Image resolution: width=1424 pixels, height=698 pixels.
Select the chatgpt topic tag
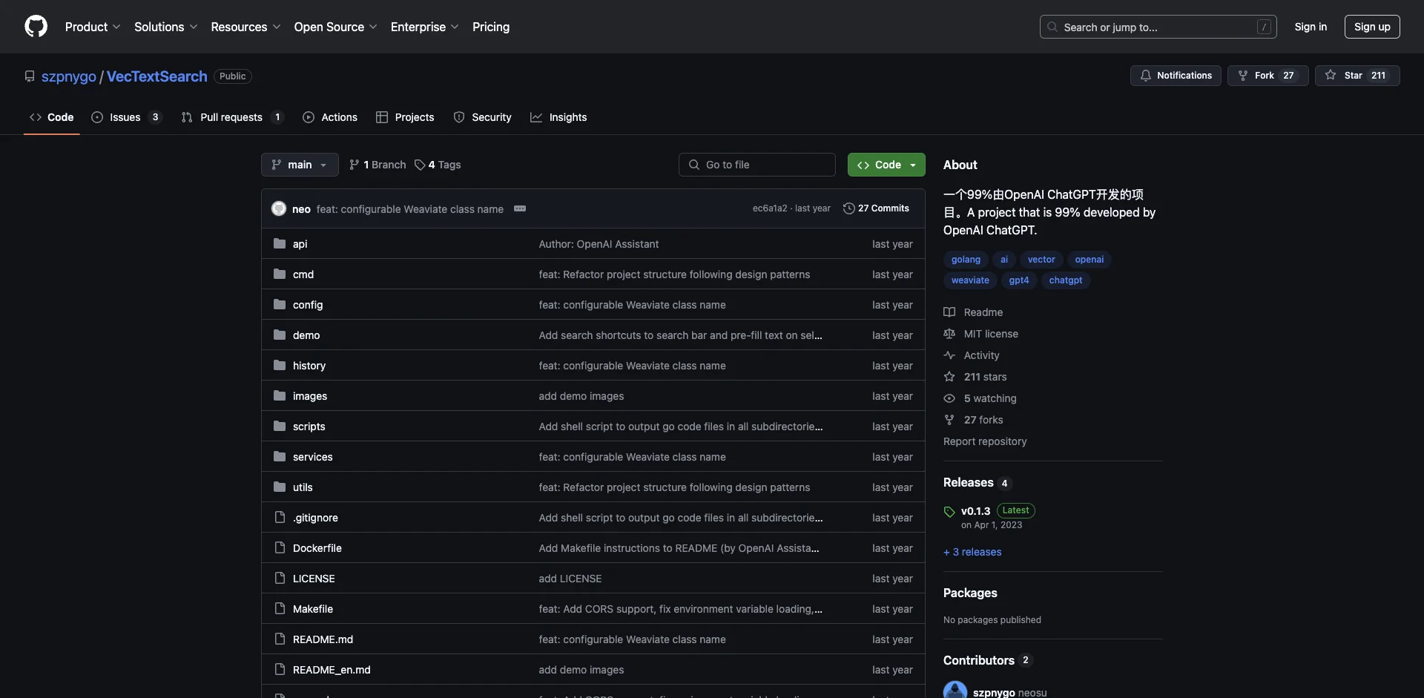pyautogui.click(x=1065, y=280)
